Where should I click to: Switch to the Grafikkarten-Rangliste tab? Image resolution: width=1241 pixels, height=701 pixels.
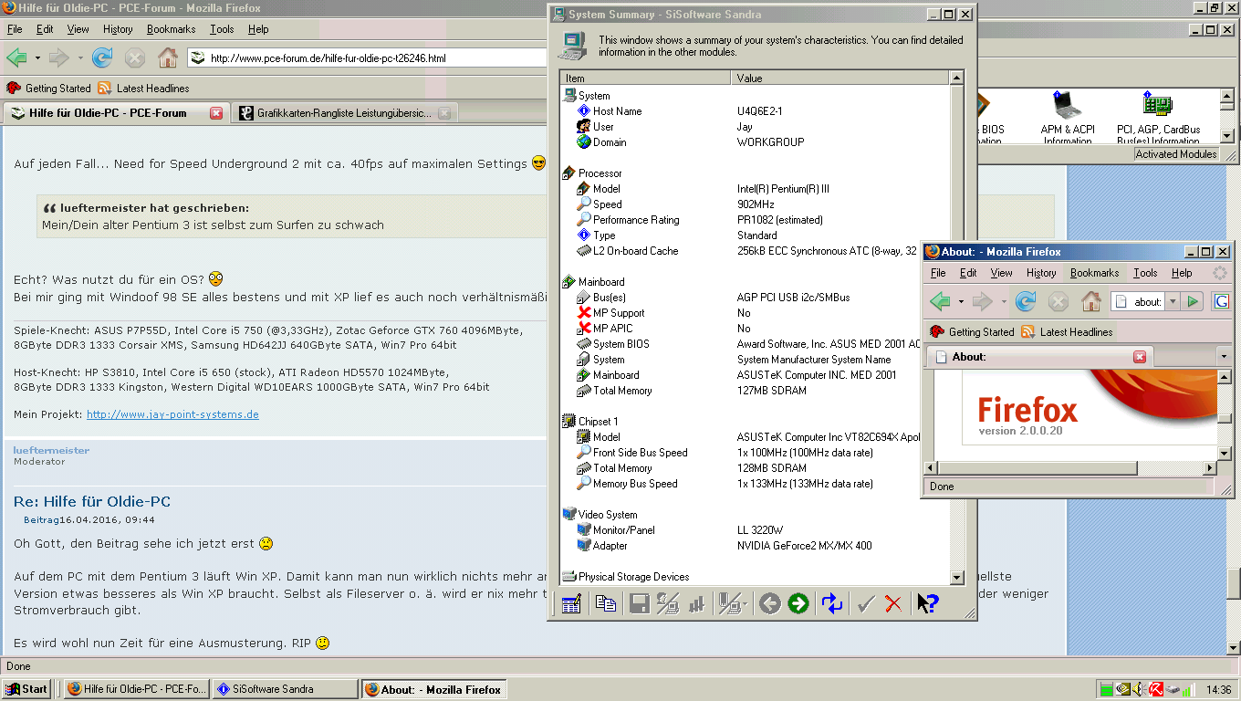343,113
